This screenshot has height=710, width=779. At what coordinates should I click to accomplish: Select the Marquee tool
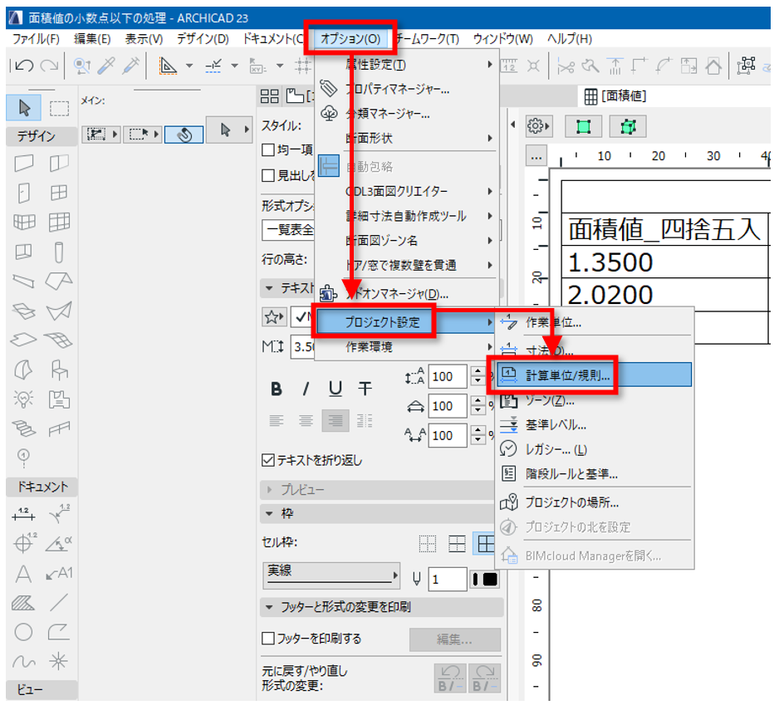coord(59,108)
